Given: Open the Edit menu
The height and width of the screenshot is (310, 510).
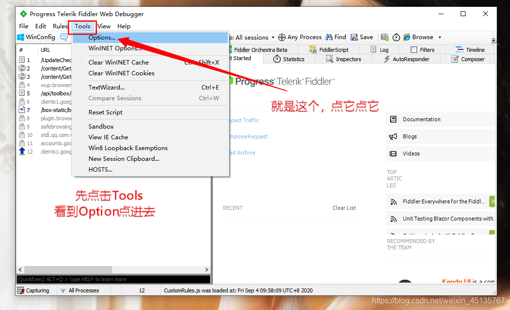Looking at the screenshot, I should (41, 26).
